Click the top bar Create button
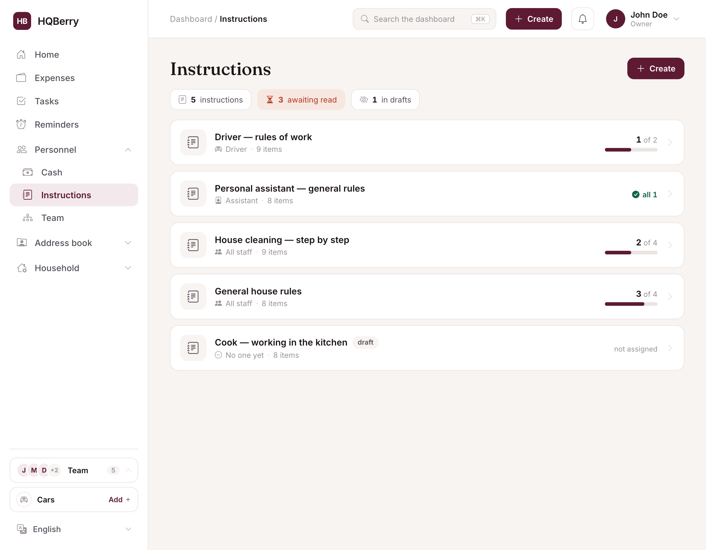The image size is (706, 550). coord(533,19)
